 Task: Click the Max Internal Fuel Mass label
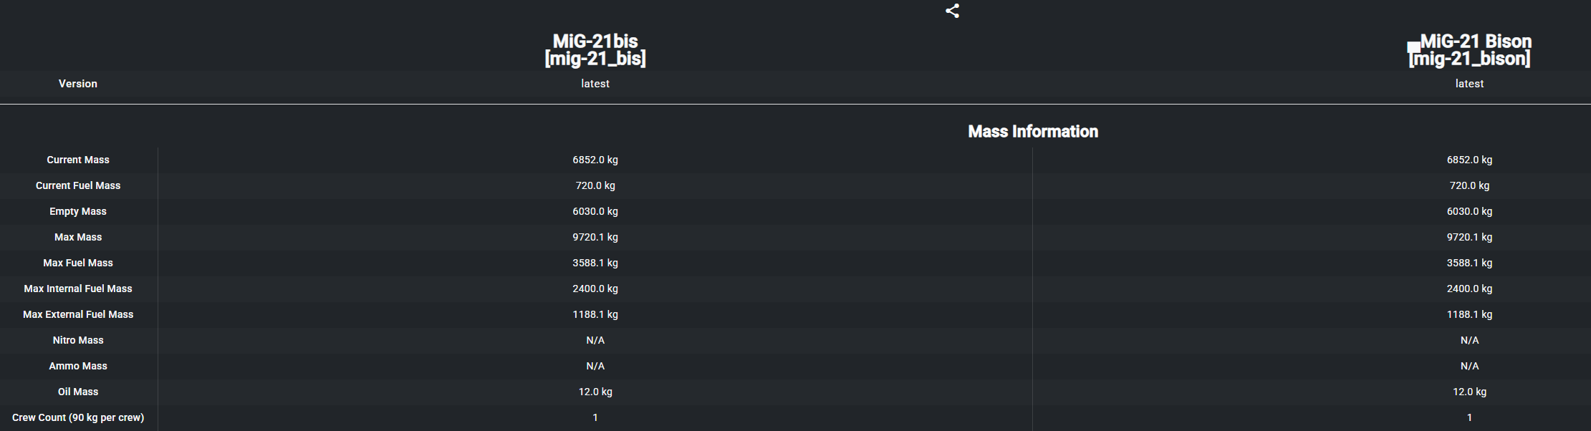tap(78, 289)
